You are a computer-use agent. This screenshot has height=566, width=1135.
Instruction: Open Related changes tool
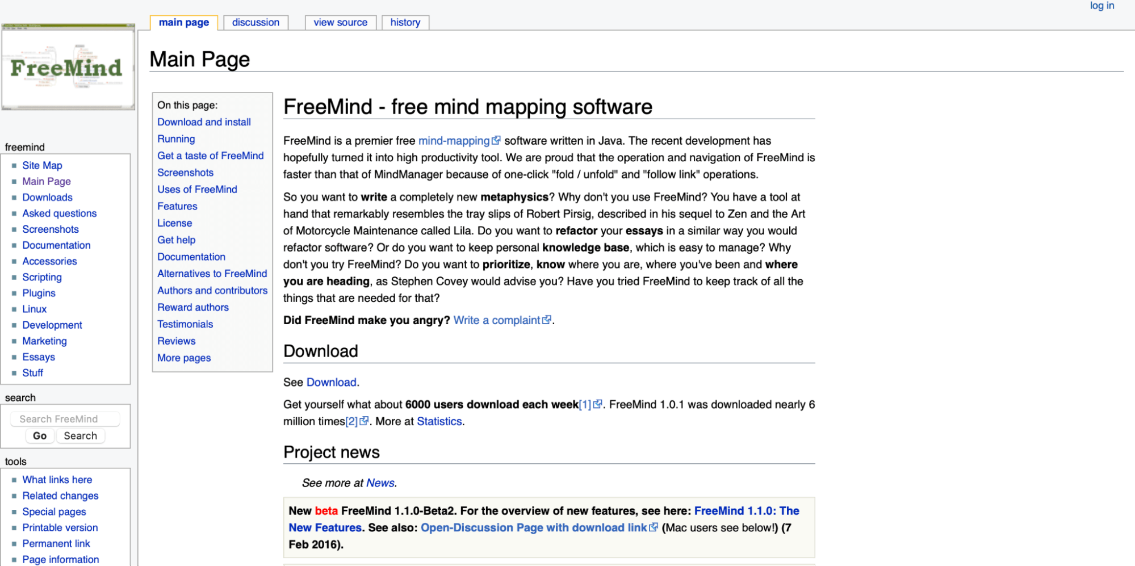pos(60,496)
